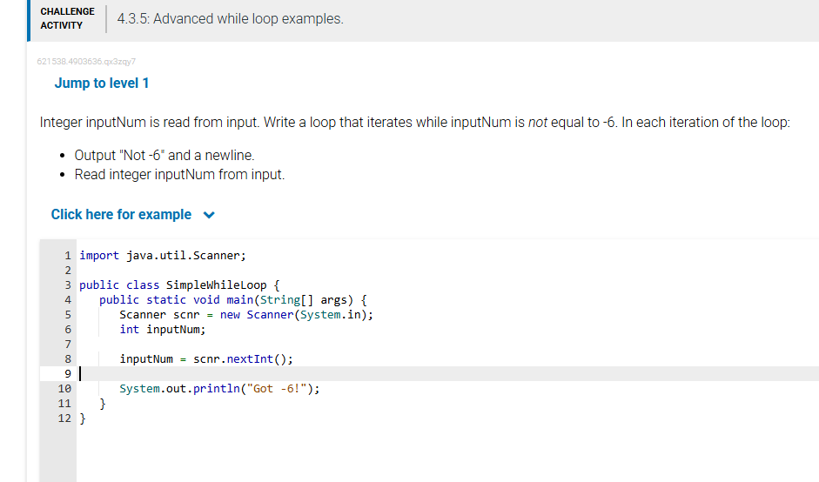This screenshot has width=819, height=482.
Task: Click the "public class SimpleWhileLoop" line
Action: tap(179, 285)
